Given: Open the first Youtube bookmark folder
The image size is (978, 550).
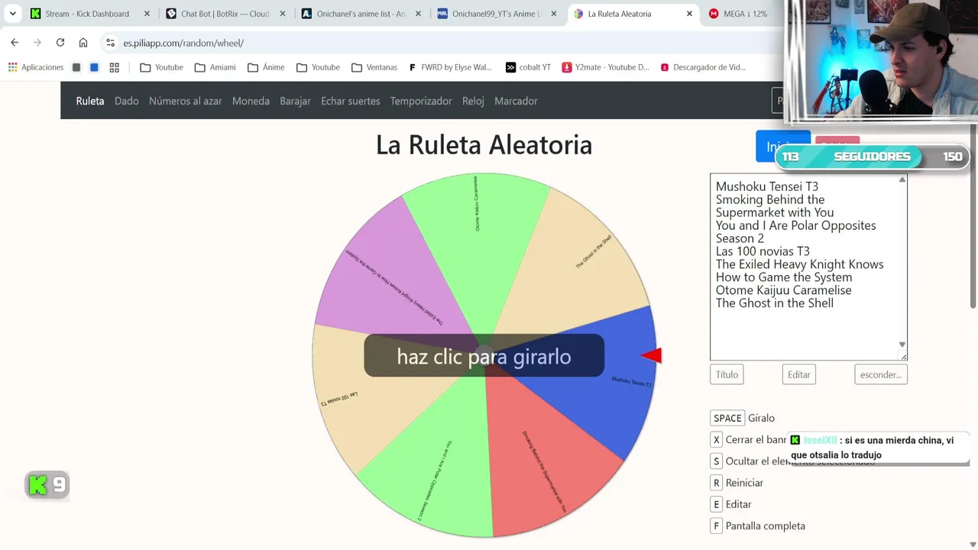Looking at the screenshot, I should 161,67.
